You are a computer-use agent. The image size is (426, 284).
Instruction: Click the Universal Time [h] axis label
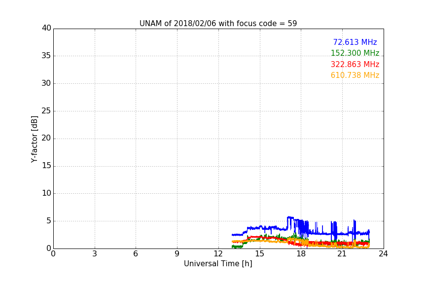click(218, 264)
